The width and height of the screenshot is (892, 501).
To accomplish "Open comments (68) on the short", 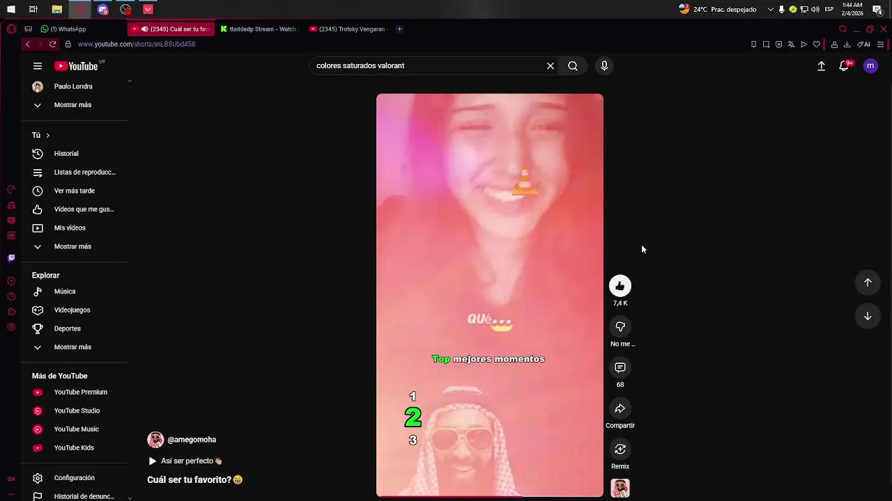I will click(620, 367).
